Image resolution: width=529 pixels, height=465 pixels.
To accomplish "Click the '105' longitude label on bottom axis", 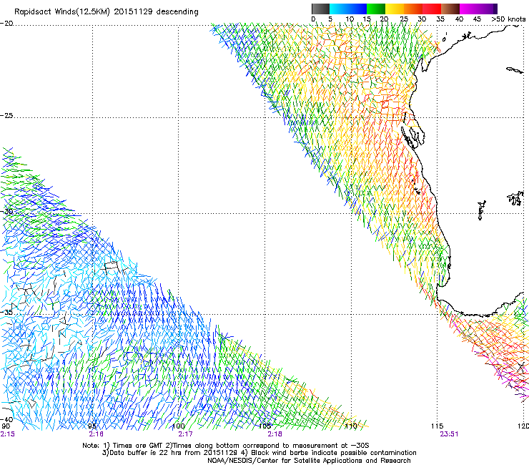I will coord(264,426).
